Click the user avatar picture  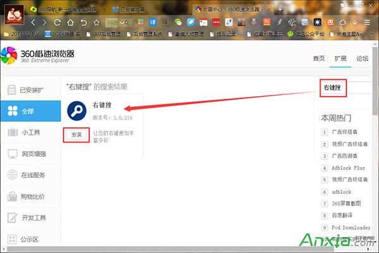pyautogui.click(x=15, y=15)
